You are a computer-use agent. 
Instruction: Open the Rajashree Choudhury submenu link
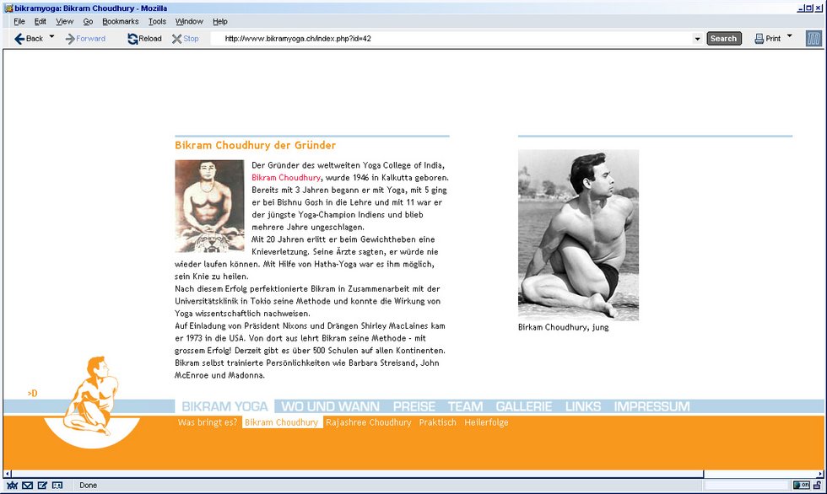point(369,422)
